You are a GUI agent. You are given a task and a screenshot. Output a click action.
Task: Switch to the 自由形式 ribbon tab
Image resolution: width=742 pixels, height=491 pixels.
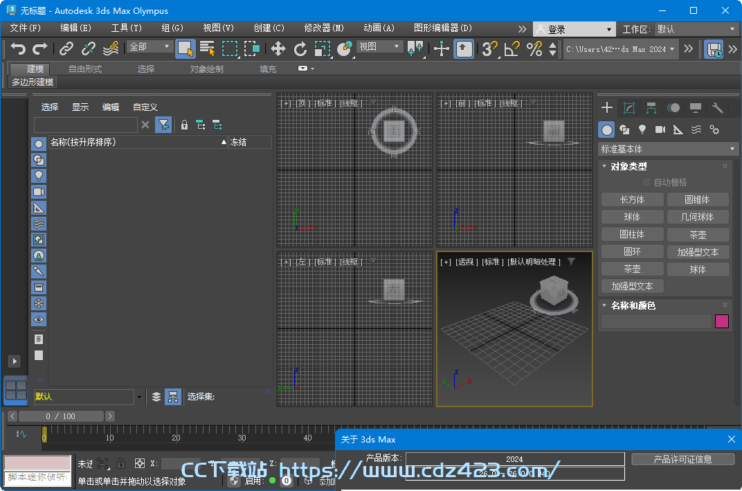click(85, 69)
